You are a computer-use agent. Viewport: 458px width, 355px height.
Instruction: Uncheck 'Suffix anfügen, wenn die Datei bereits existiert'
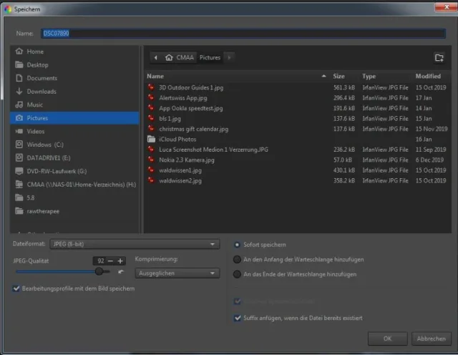238,318
